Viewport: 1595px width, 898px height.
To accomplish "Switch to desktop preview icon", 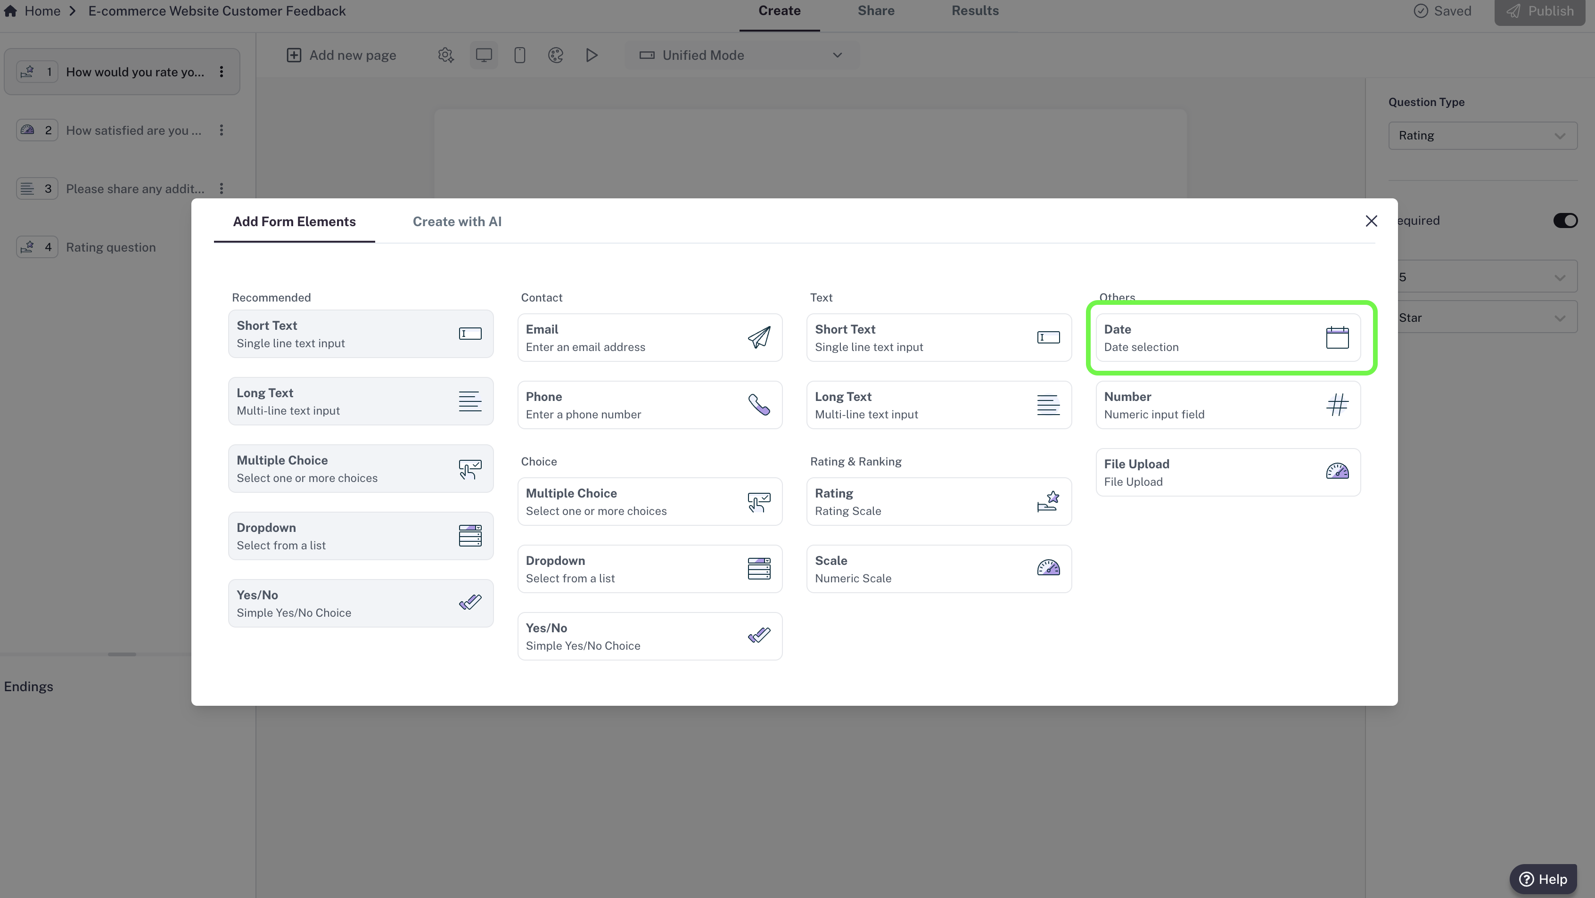I will [x=484, y=55].
